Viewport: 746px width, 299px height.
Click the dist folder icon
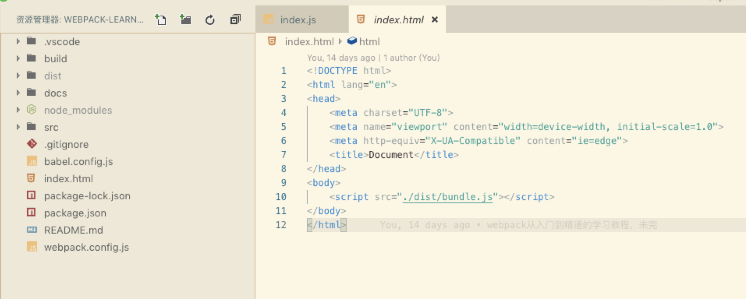(x=32, y=75)
